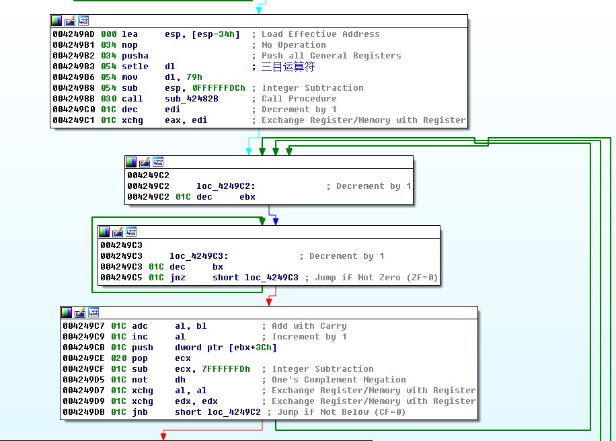
Task: Click set node color icon on the 004249AD block
Action: (x=56, y=21)
